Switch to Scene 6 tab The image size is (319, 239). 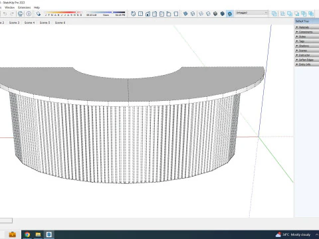coord(60,23)
